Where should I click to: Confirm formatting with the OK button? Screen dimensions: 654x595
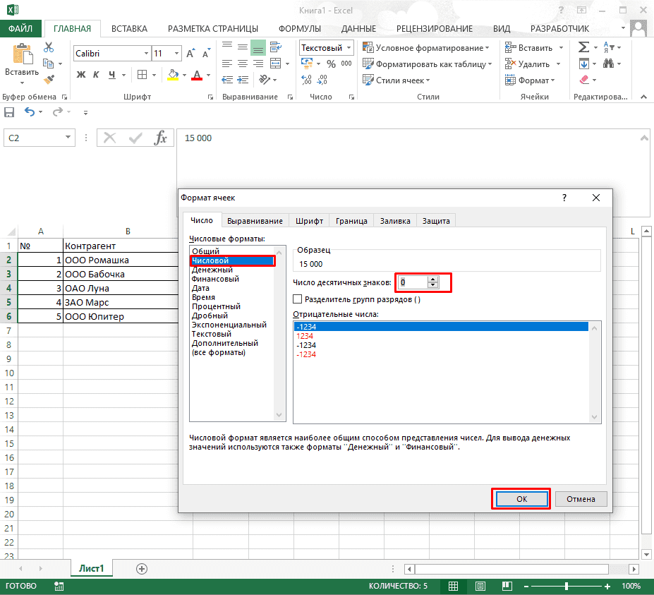pos(521,498)
